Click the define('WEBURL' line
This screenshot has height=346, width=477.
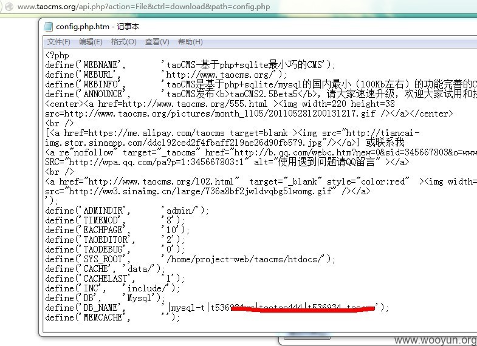coord(166,75)
